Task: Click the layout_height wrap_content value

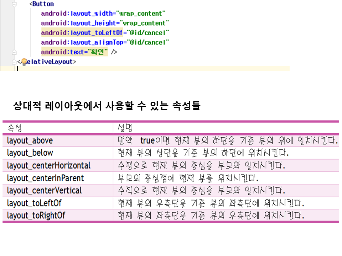Action: click(145, 23)
